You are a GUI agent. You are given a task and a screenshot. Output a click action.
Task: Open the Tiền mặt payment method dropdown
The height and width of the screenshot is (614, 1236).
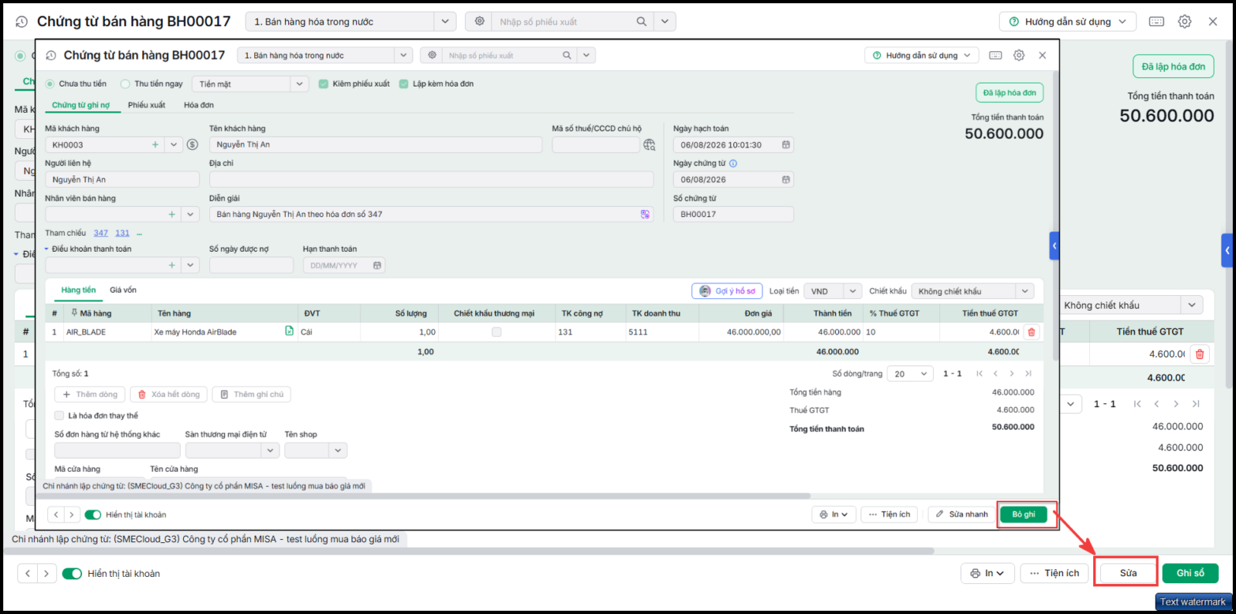[250, 83]
